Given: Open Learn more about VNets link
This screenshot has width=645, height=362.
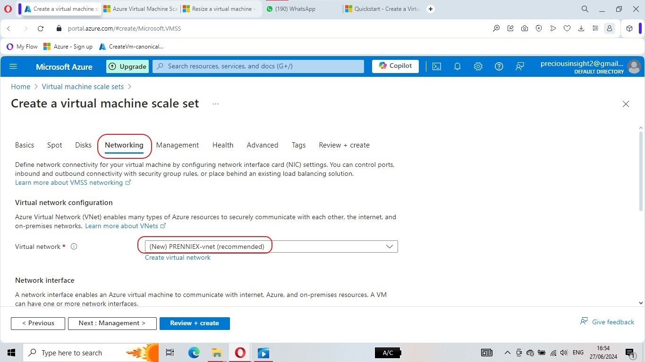Looking at the screenshot, I should pyautogui.click(x=125, y=226).
